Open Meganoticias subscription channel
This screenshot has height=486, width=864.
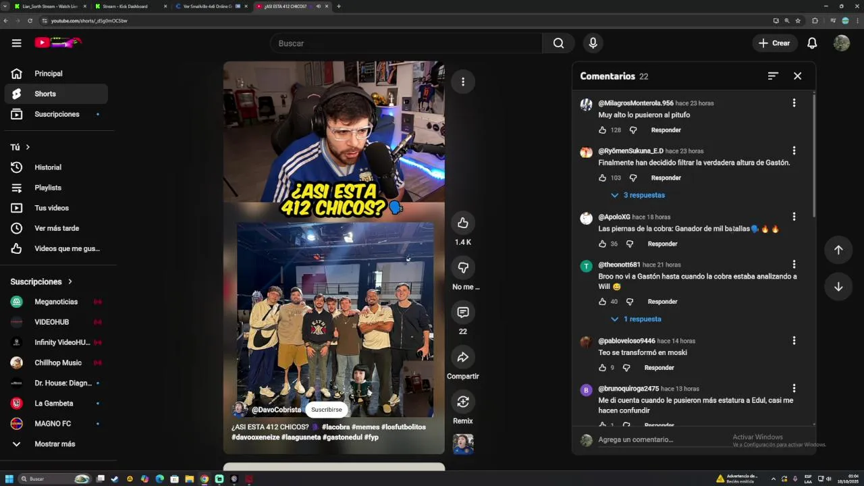55,302
